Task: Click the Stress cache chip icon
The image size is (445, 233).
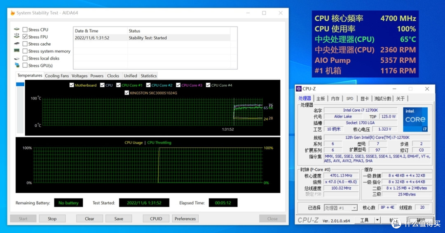Action: click(17, 44)
